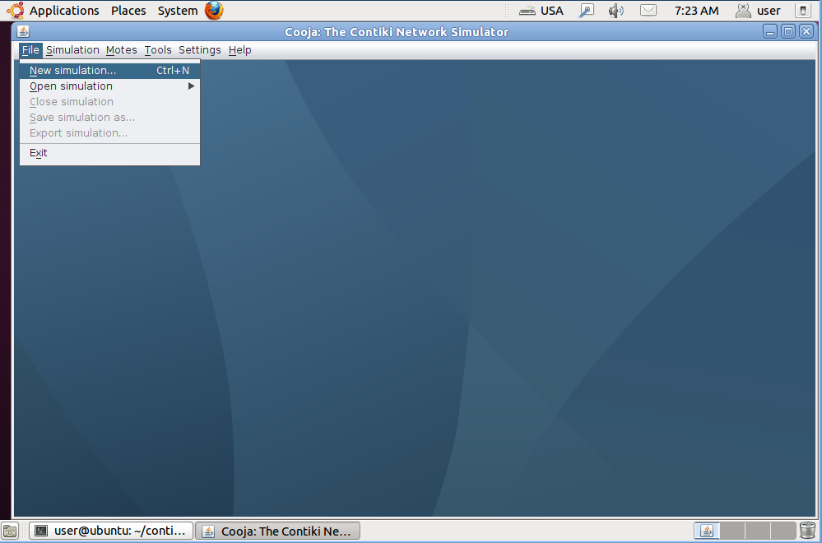Maximize the Cooja window
Image resolution: width=822 pixels, height=543 pixels.
click(788, 31)
